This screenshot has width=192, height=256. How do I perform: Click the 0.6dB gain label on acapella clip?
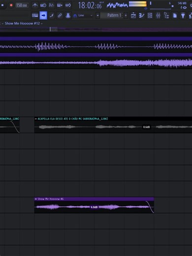point(146,127)
